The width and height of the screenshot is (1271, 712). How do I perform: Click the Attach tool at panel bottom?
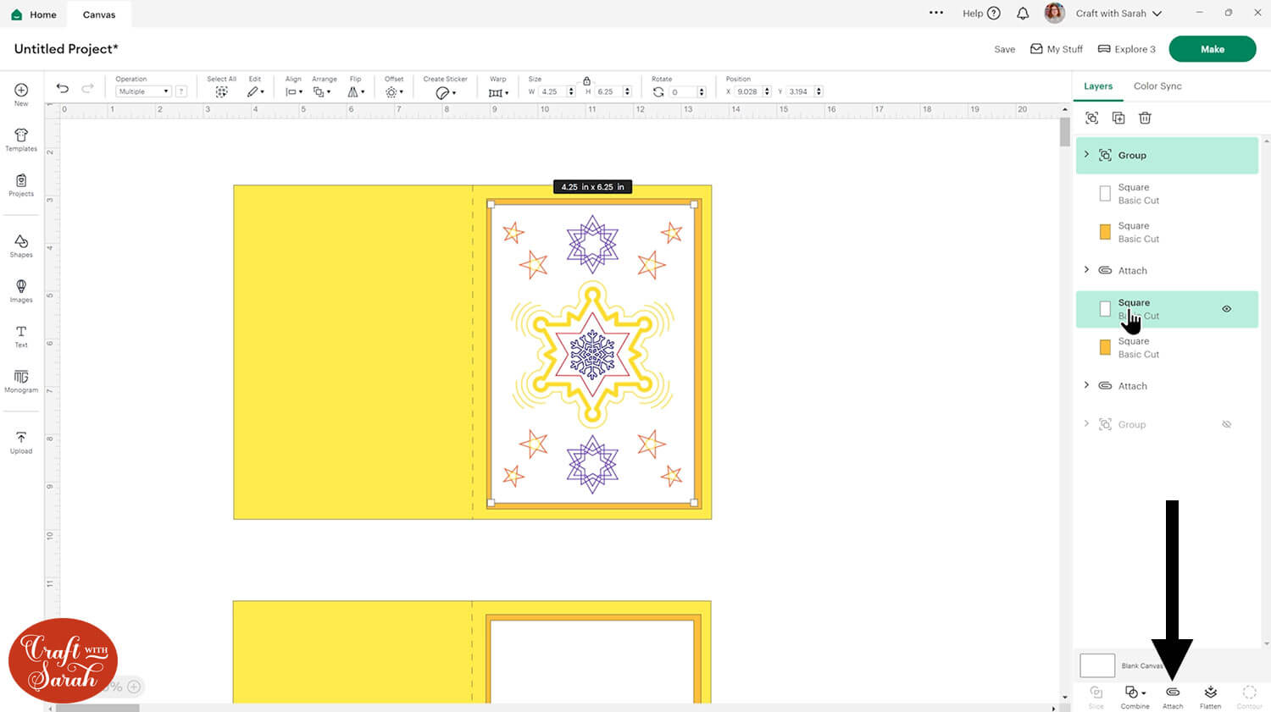coord(1173,696)
